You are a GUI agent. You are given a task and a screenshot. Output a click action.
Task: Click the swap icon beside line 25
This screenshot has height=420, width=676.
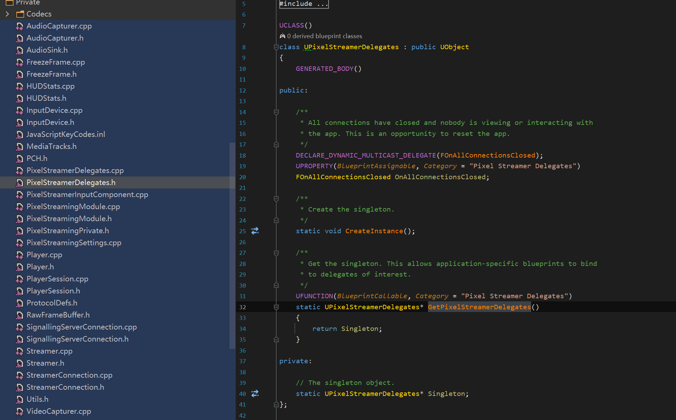pyautogui.click(x=255, y=231)
